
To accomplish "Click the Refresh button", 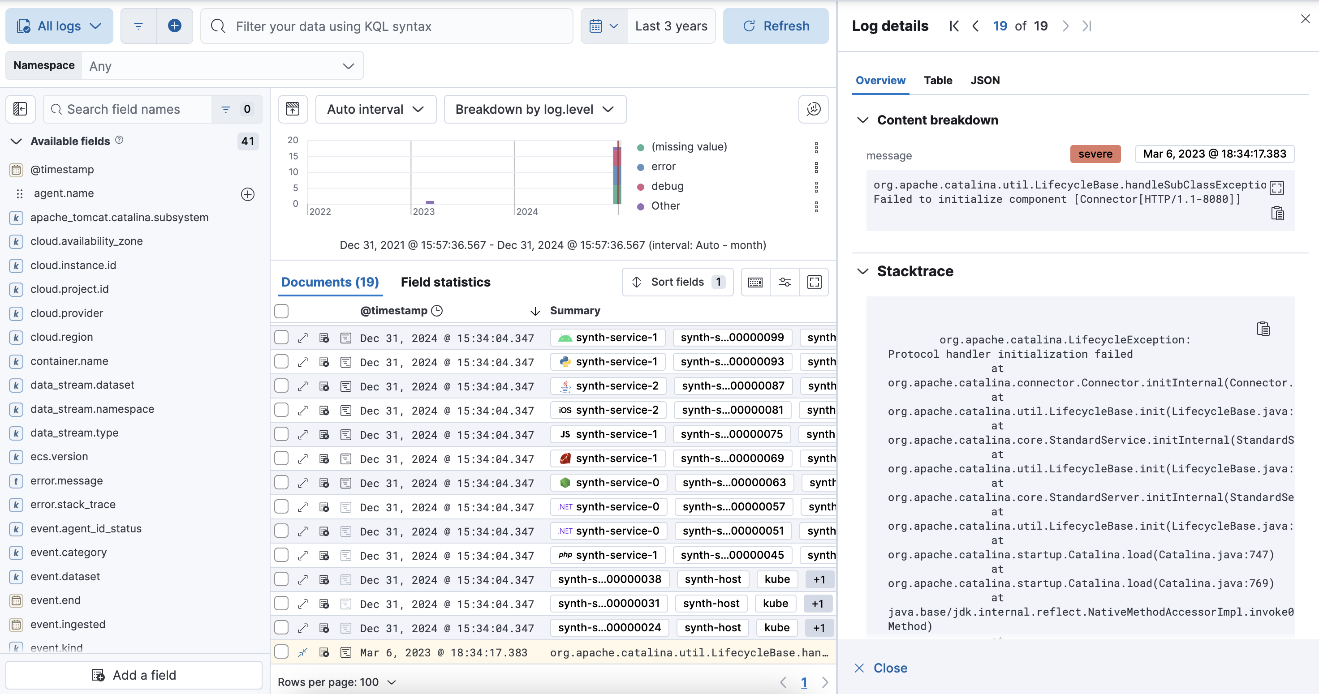I will point(776,26).
